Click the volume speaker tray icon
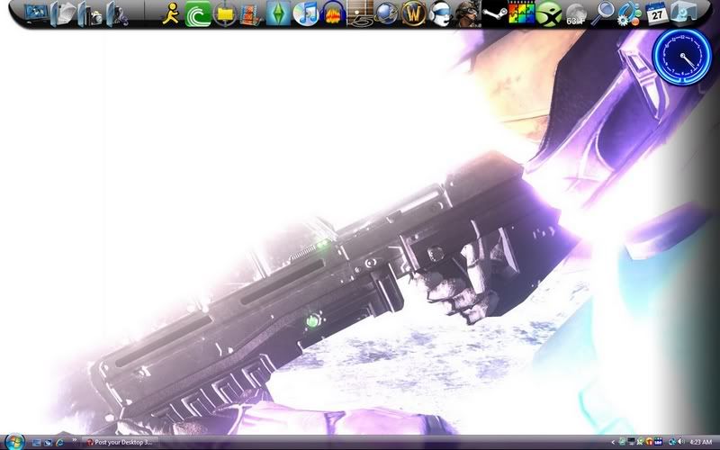720x450 pixels. point(681,443)
